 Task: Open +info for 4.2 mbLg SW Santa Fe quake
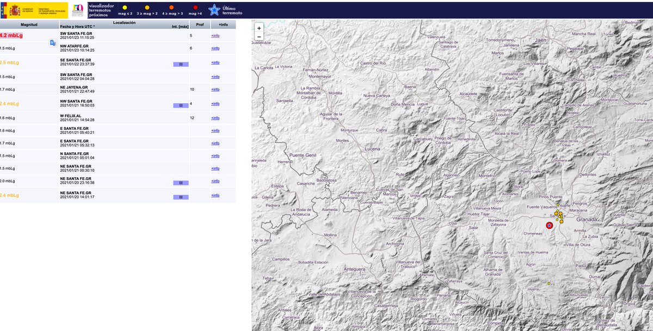[x=215, y=35]
